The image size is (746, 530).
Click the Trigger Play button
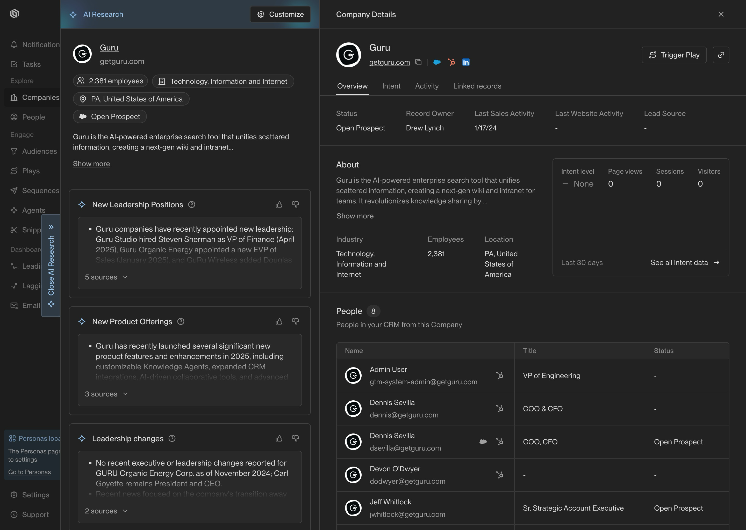click(674, 55)
